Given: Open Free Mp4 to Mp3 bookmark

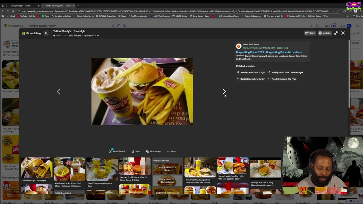Looking at the screenshot, I should (273, 16).
